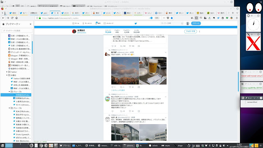Open the page actions three-dots menu
Screen dimensions: 263x148
click(164, 18)
